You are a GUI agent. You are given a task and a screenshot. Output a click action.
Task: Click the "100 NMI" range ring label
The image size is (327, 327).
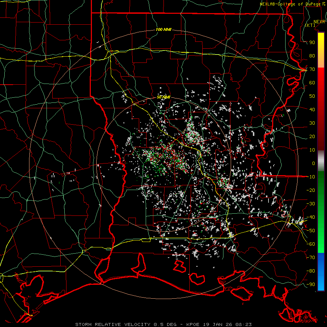coord(163,30)
